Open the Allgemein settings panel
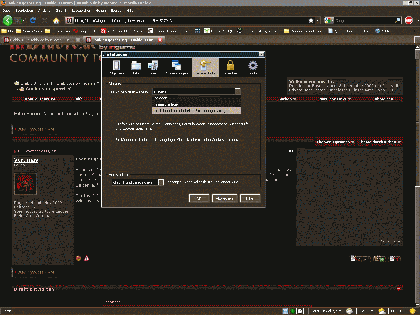 pos(116,68)
